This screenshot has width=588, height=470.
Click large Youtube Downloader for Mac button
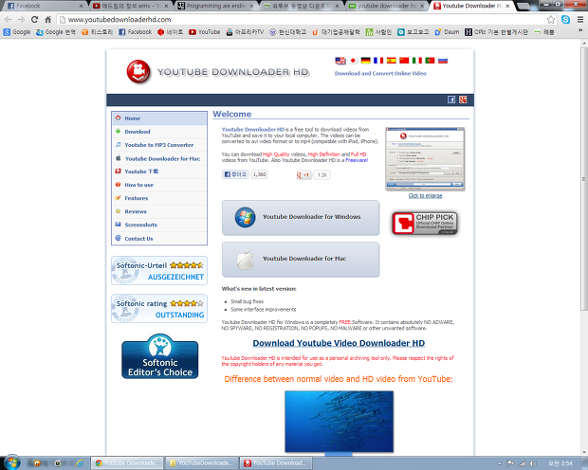(301, 260)
